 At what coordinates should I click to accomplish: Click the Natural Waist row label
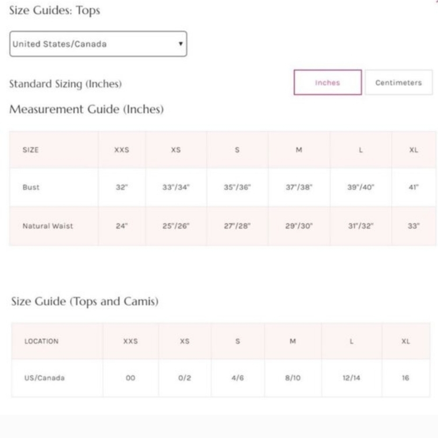48,226
